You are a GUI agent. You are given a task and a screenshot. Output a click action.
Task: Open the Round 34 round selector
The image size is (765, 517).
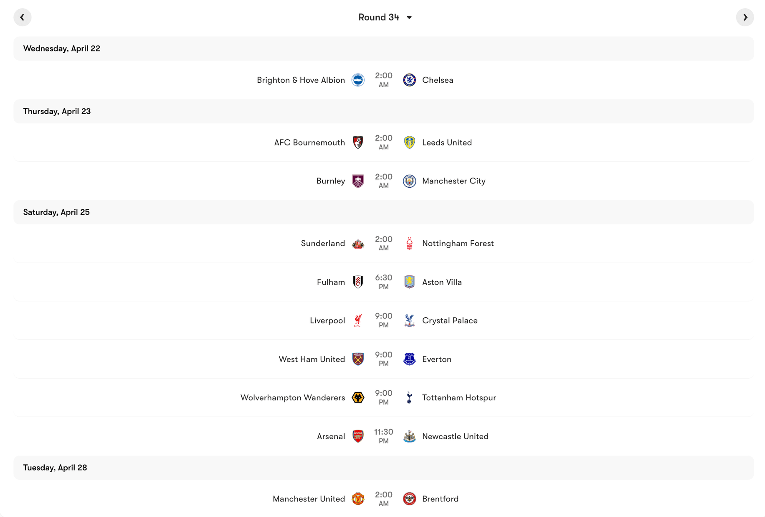pyautogui.click(x=378, y=17)
